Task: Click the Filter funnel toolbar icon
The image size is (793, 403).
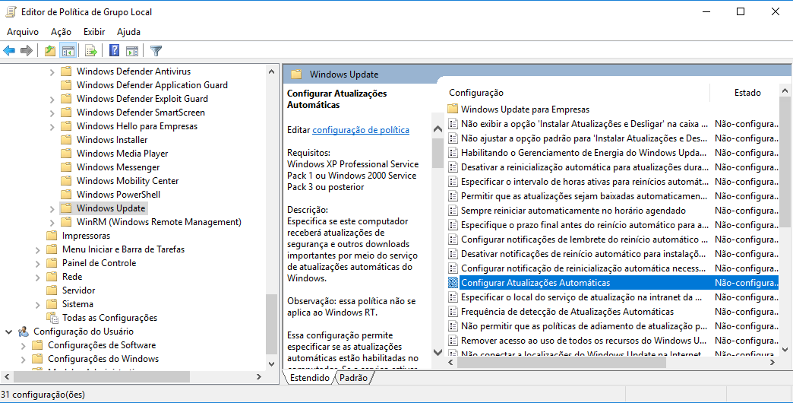Action: pos(156,51)
